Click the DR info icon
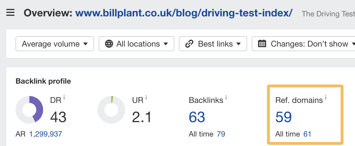The height and width of the screenshot is (146, 355). (64, 98)
